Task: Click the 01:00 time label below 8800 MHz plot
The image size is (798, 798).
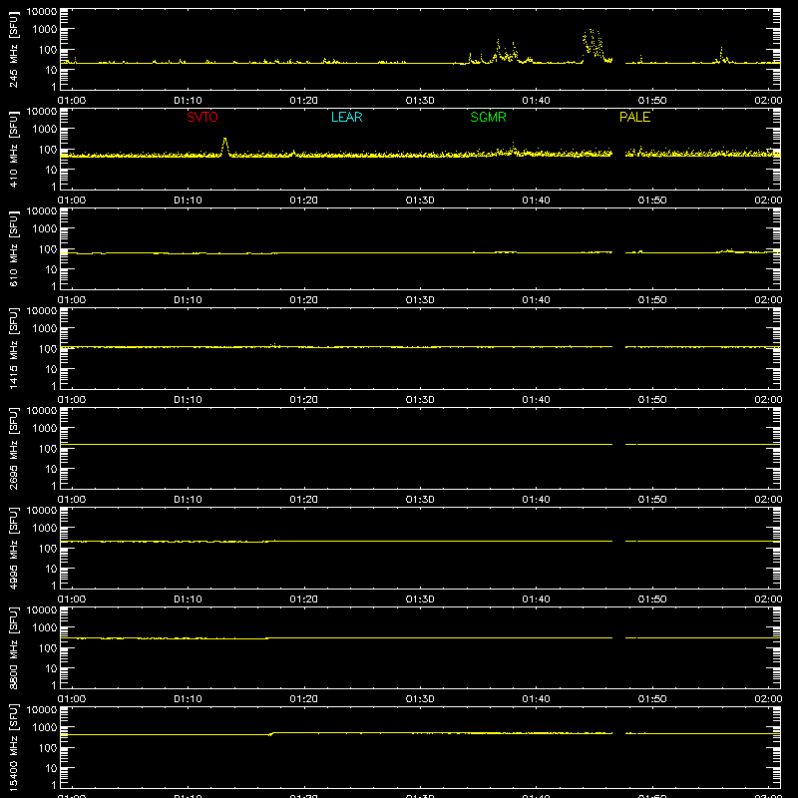Action: tap(72, 699)
